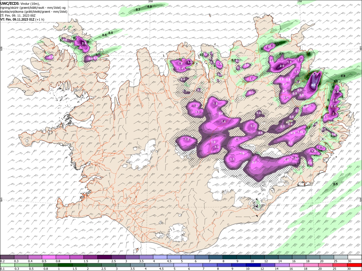Click the 15W longitude label at top

299,1
